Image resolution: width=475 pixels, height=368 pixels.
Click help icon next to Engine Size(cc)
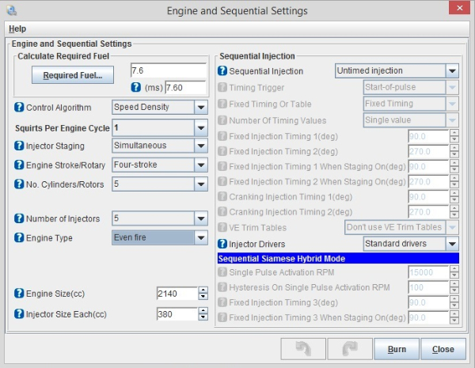tap(20, 294)
